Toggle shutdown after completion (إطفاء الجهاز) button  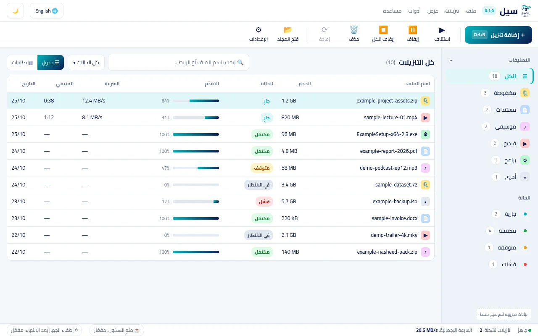pyautogui.click(x=45, y=330)
